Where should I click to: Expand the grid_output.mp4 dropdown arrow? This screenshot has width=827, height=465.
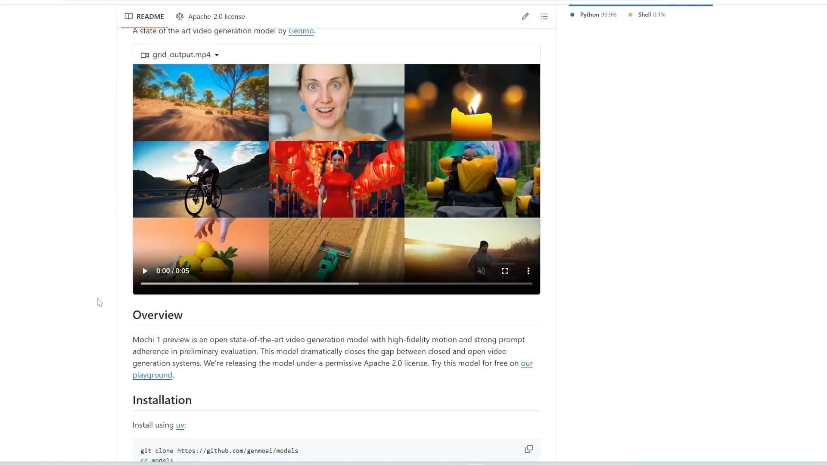(x=217, y=55)
